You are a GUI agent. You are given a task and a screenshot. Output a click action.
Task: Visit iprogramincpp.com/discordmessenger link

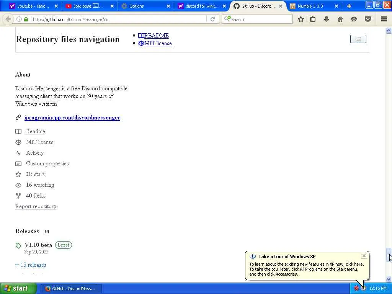(x=72, y=118)
